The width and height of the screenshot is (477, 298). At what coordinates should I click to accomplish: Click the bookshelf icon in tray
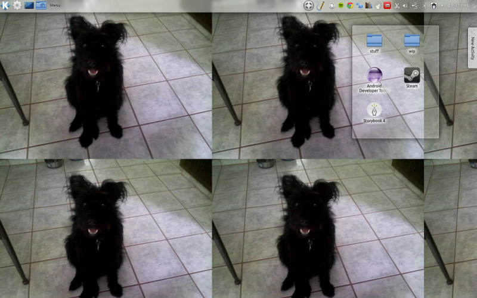(x=368, y=5)
